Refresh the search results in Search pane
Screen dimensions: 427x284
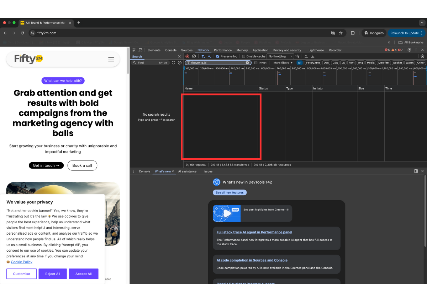[x=174, y=62]
